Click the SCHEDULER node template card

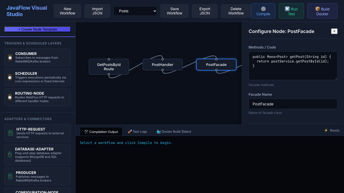pos(38,77)
